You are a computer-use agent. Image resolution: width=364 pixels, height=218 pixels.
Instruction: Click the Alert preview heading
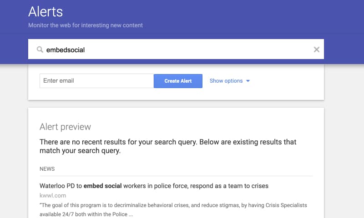(x=65, y=127)
